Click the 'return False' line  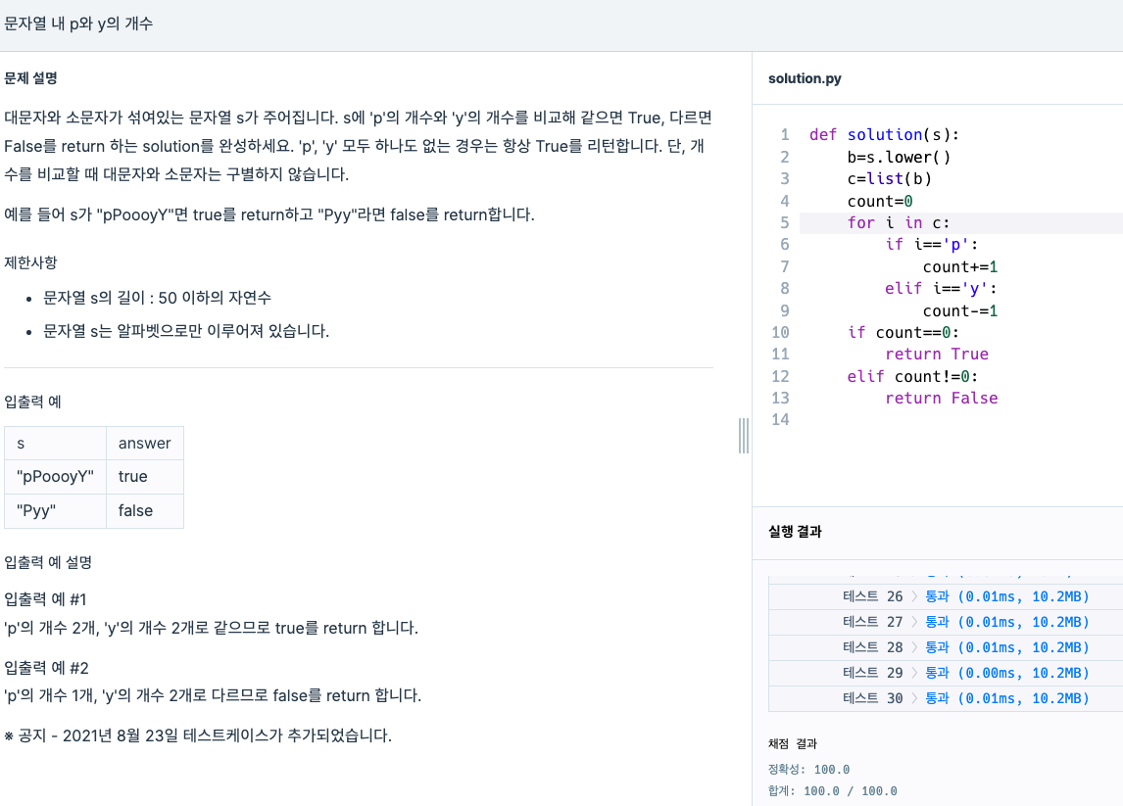941,398
